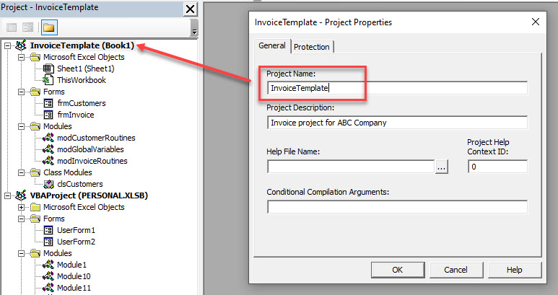Open the Project Explorer toolbar options dropdown
The image size is (558, 295).
pyautogui.click(x=194, y=32)
